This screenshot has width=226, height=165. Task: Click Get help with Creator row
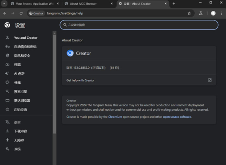point(139,80)
